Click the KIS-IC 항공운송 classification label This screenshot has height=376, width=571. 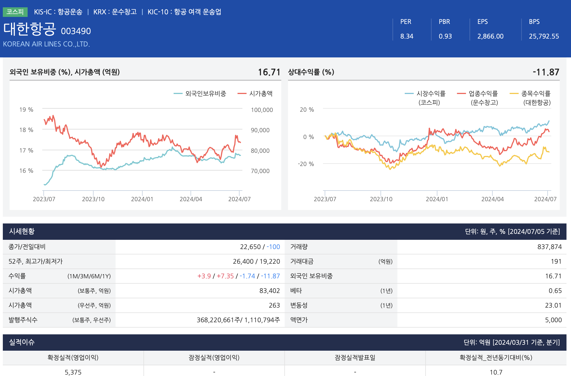point(58,12)
